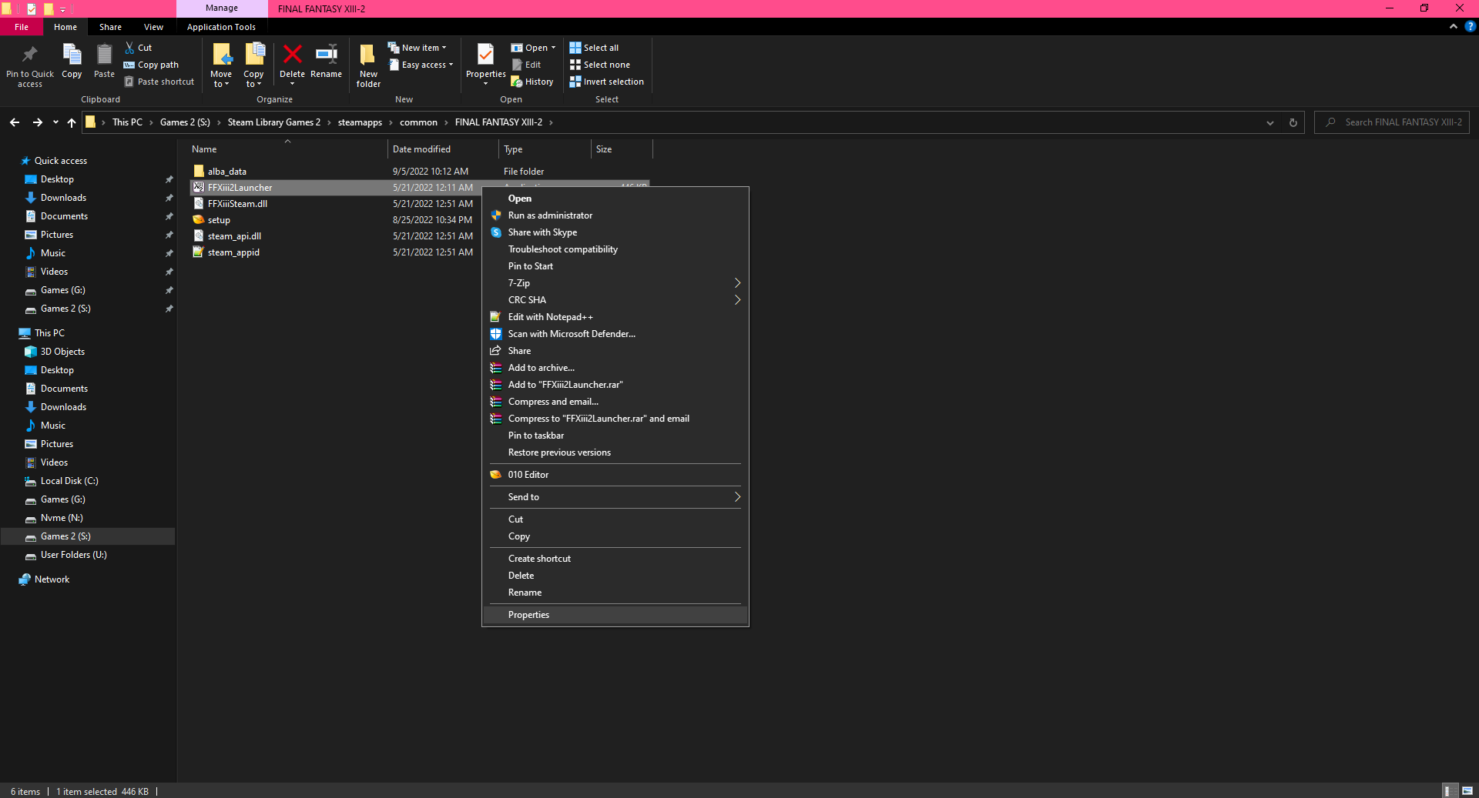Switch to Large icons view layout icon

click(1467, 791)
